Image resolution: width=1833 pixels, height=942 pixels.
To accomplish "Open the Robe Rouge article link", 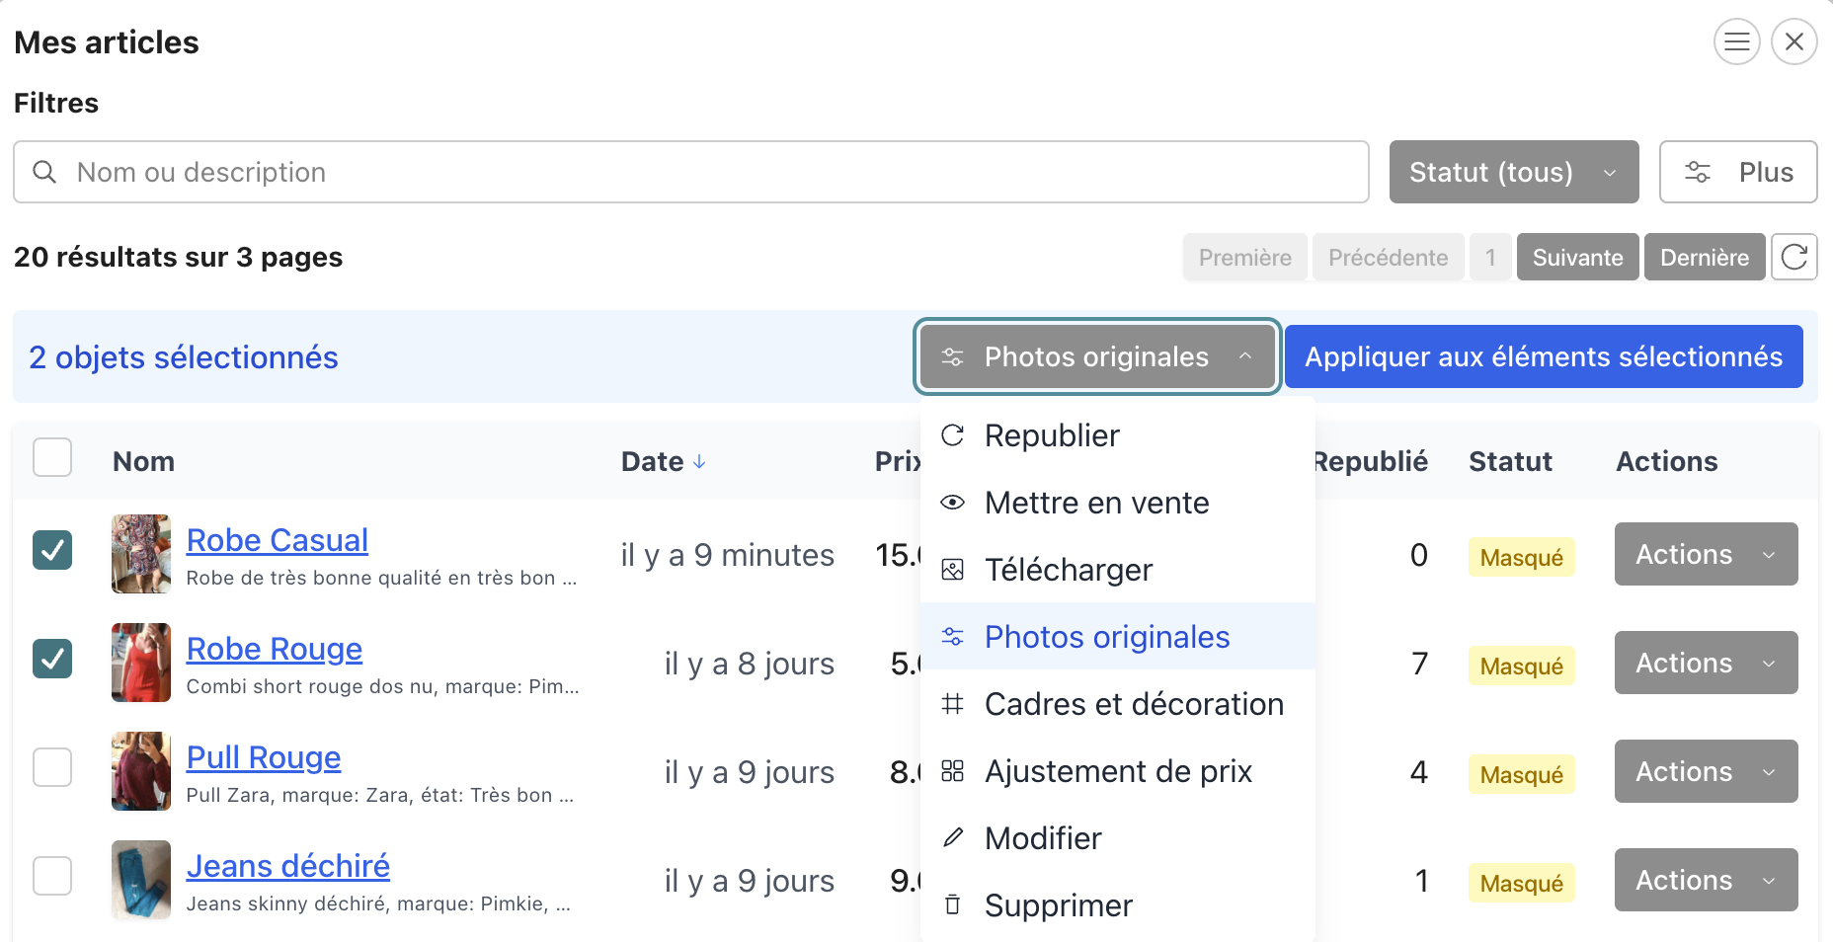I will (x=275, y=649).
